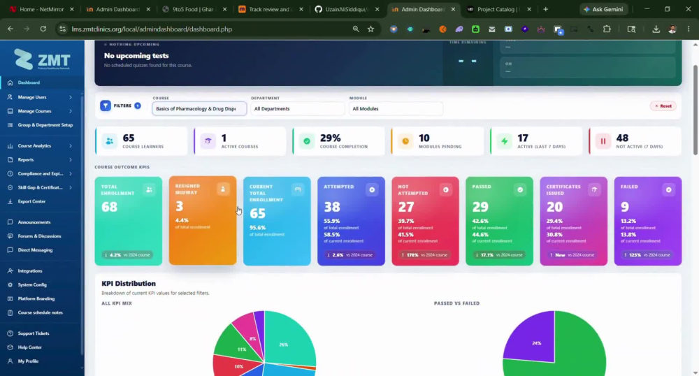The height and width of the screenshot is (376, 699).
Task: Click the Course Learners people icon
Action: pos(109,141)
